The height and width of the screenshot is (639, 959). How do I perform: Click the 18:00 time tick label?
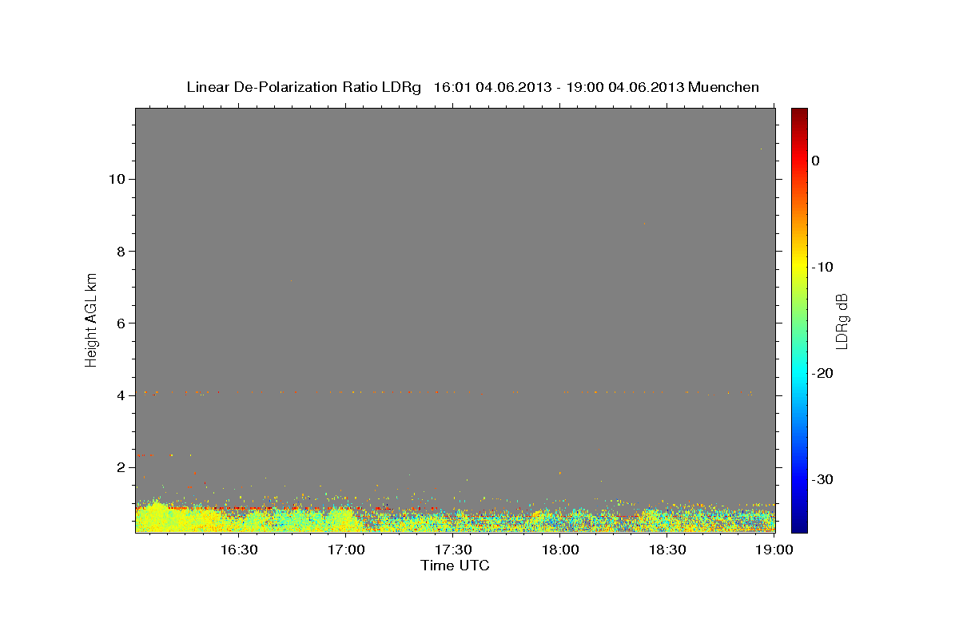pos(560,550)
